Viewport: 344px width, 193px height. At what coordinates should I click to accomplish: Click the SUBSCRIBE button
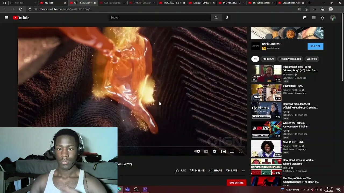click(236, 183)
